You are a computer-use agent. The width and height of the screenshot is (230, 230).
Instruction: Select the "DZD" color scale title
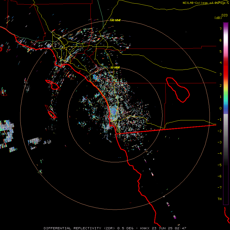(x=225, y=15)
